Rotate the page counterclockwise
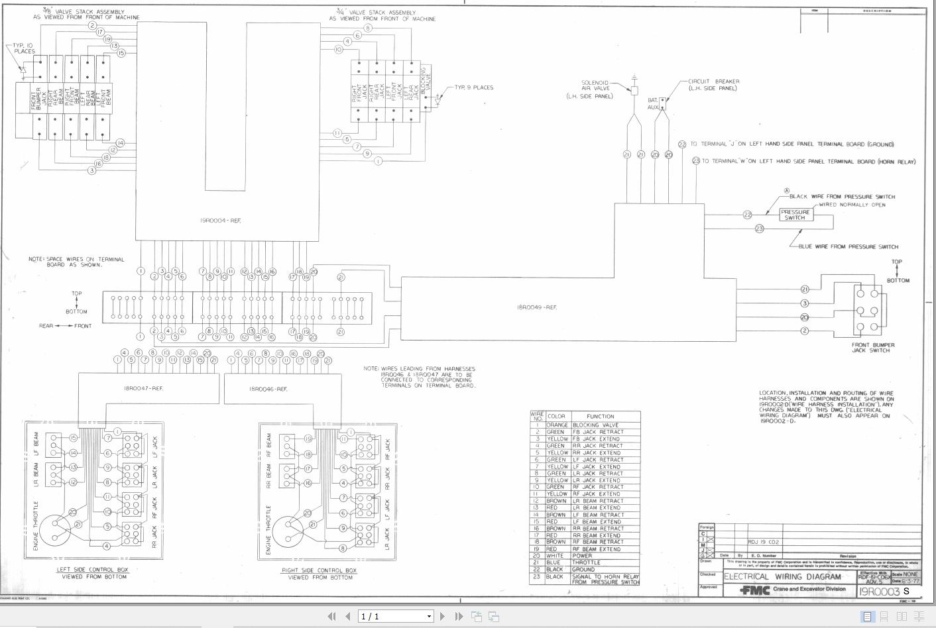 click(x=477, y=616)
